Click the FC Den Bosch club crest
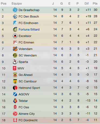100x124 pixels. pyautogui.click(x=15, y=16)
